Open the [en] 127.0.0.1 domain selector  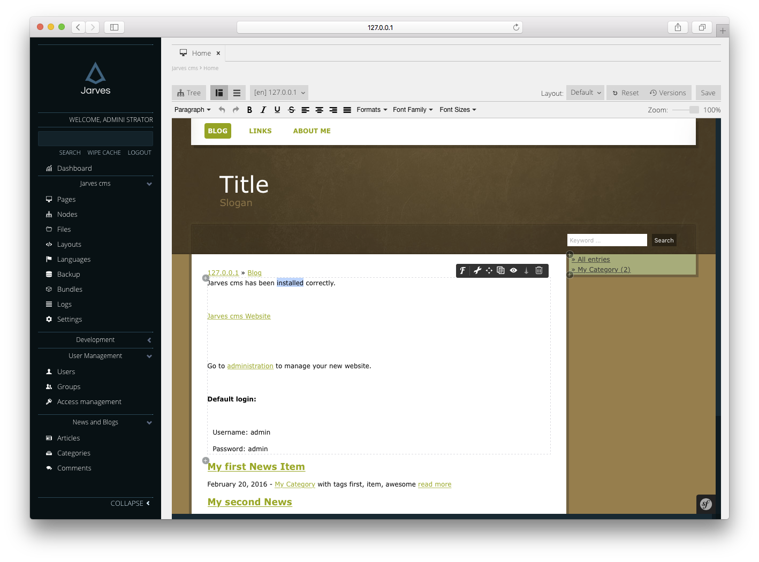pyautogui.click(x=279, y=93)
